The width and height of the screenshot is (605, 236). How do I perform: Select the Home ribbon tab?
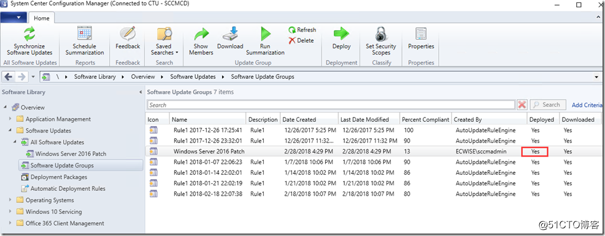(x=42, y=18)
